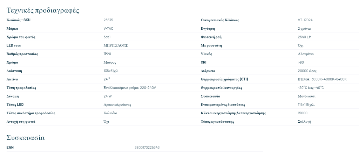Click the 20000 ώρες lifetime value
Image resolution: width=359 pixels, height=152 pixels.
coord(307,71)
